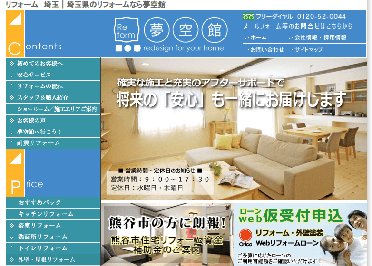Open the サイトマップ link
This screenshot has width=372, height=266.
(308, 50)
